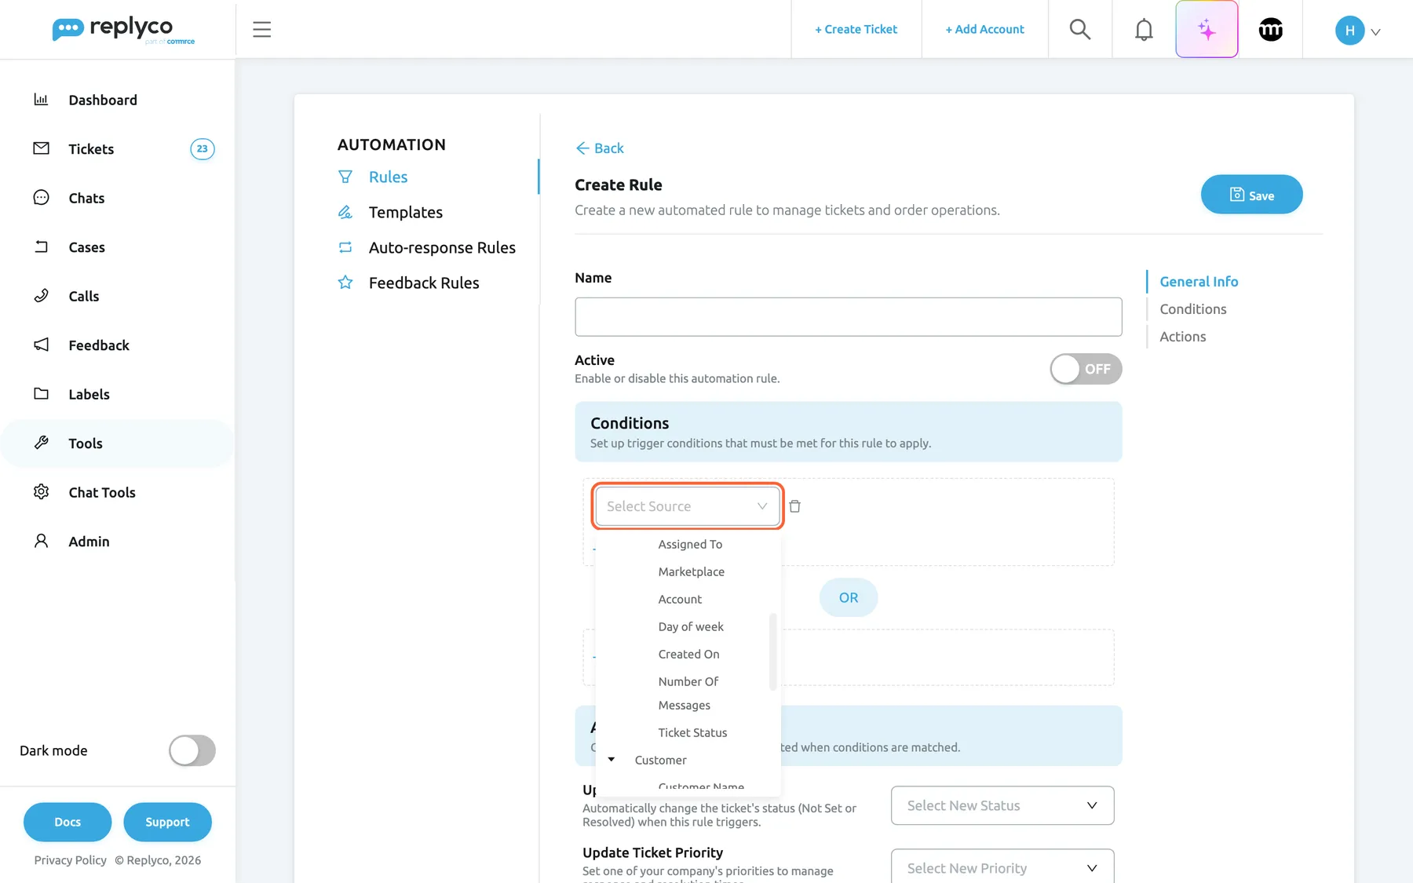The width and height of the screenshot is (1413, 883).
Task: Click the source list scrollbar
Action: coord(773,651)
